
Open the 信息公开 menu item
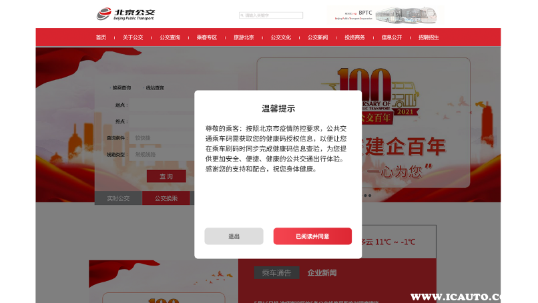click(x=392, y=37)
